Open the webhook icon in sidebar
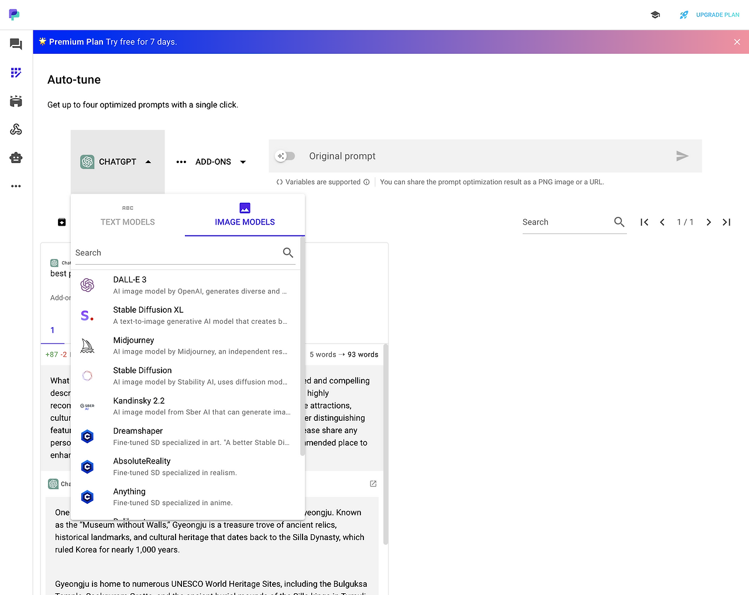 tap(16, 129)
